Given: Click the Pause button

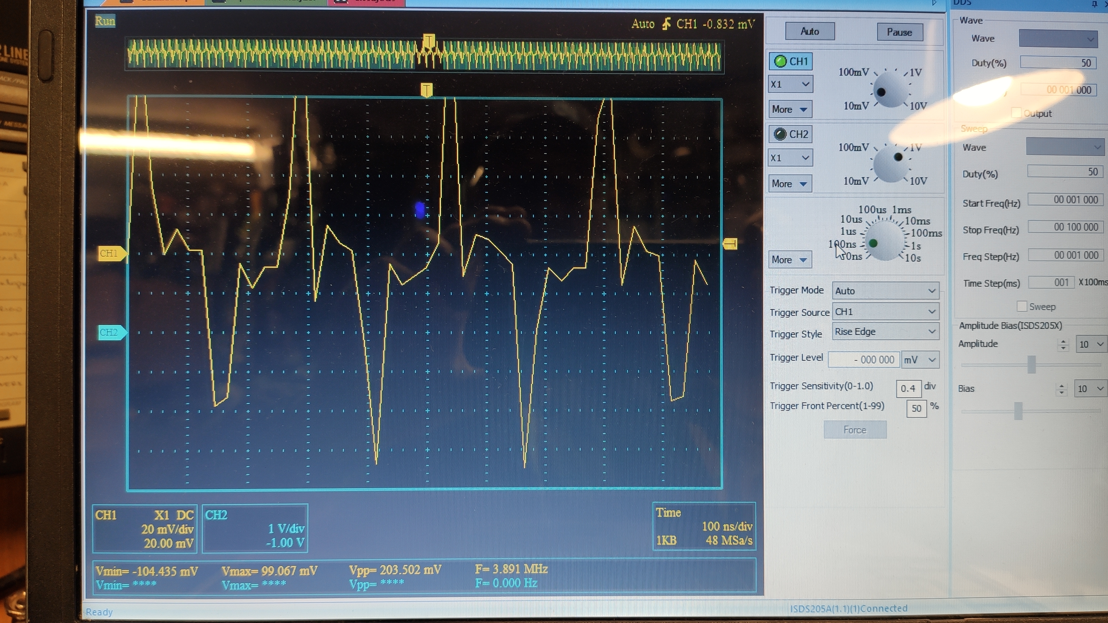Looking at the screenshot, I should [x=900, y=32].
